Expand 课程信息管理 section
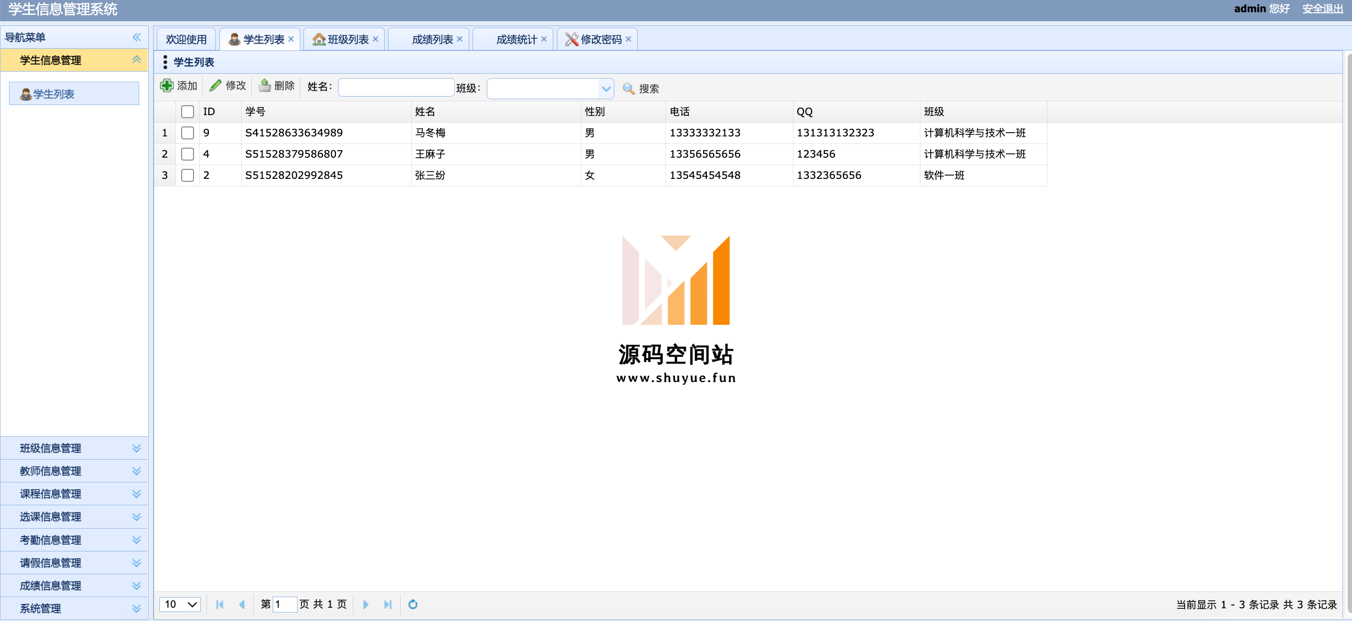The width and height of the screenshot is (1352, 621). (137, 494)
